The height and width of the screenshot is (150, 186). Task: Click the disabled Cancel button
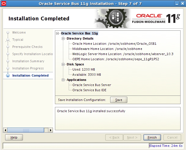tap(172, 137)
